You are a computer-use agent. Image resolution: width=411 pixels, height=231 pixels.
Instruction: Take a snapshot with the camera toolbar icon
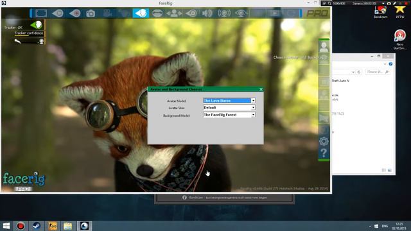(x=91, y=13)
